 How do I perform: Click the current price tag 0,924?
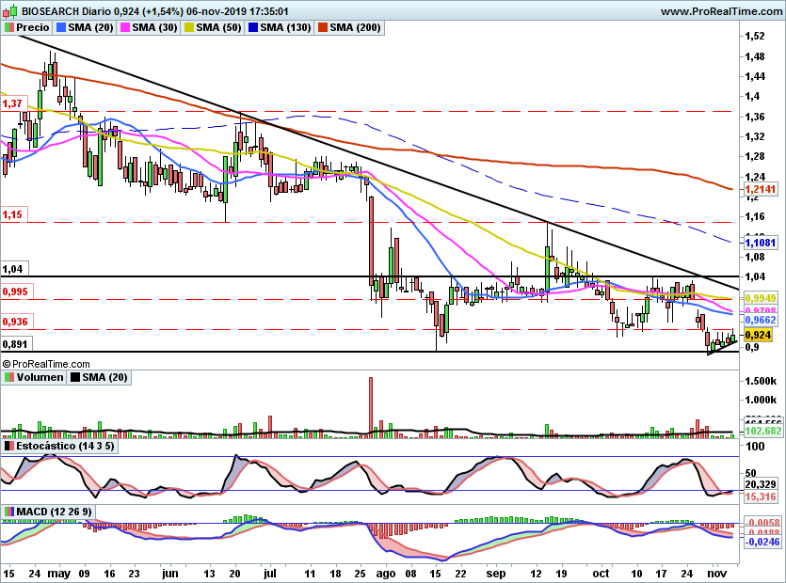[x=759, y=335]
